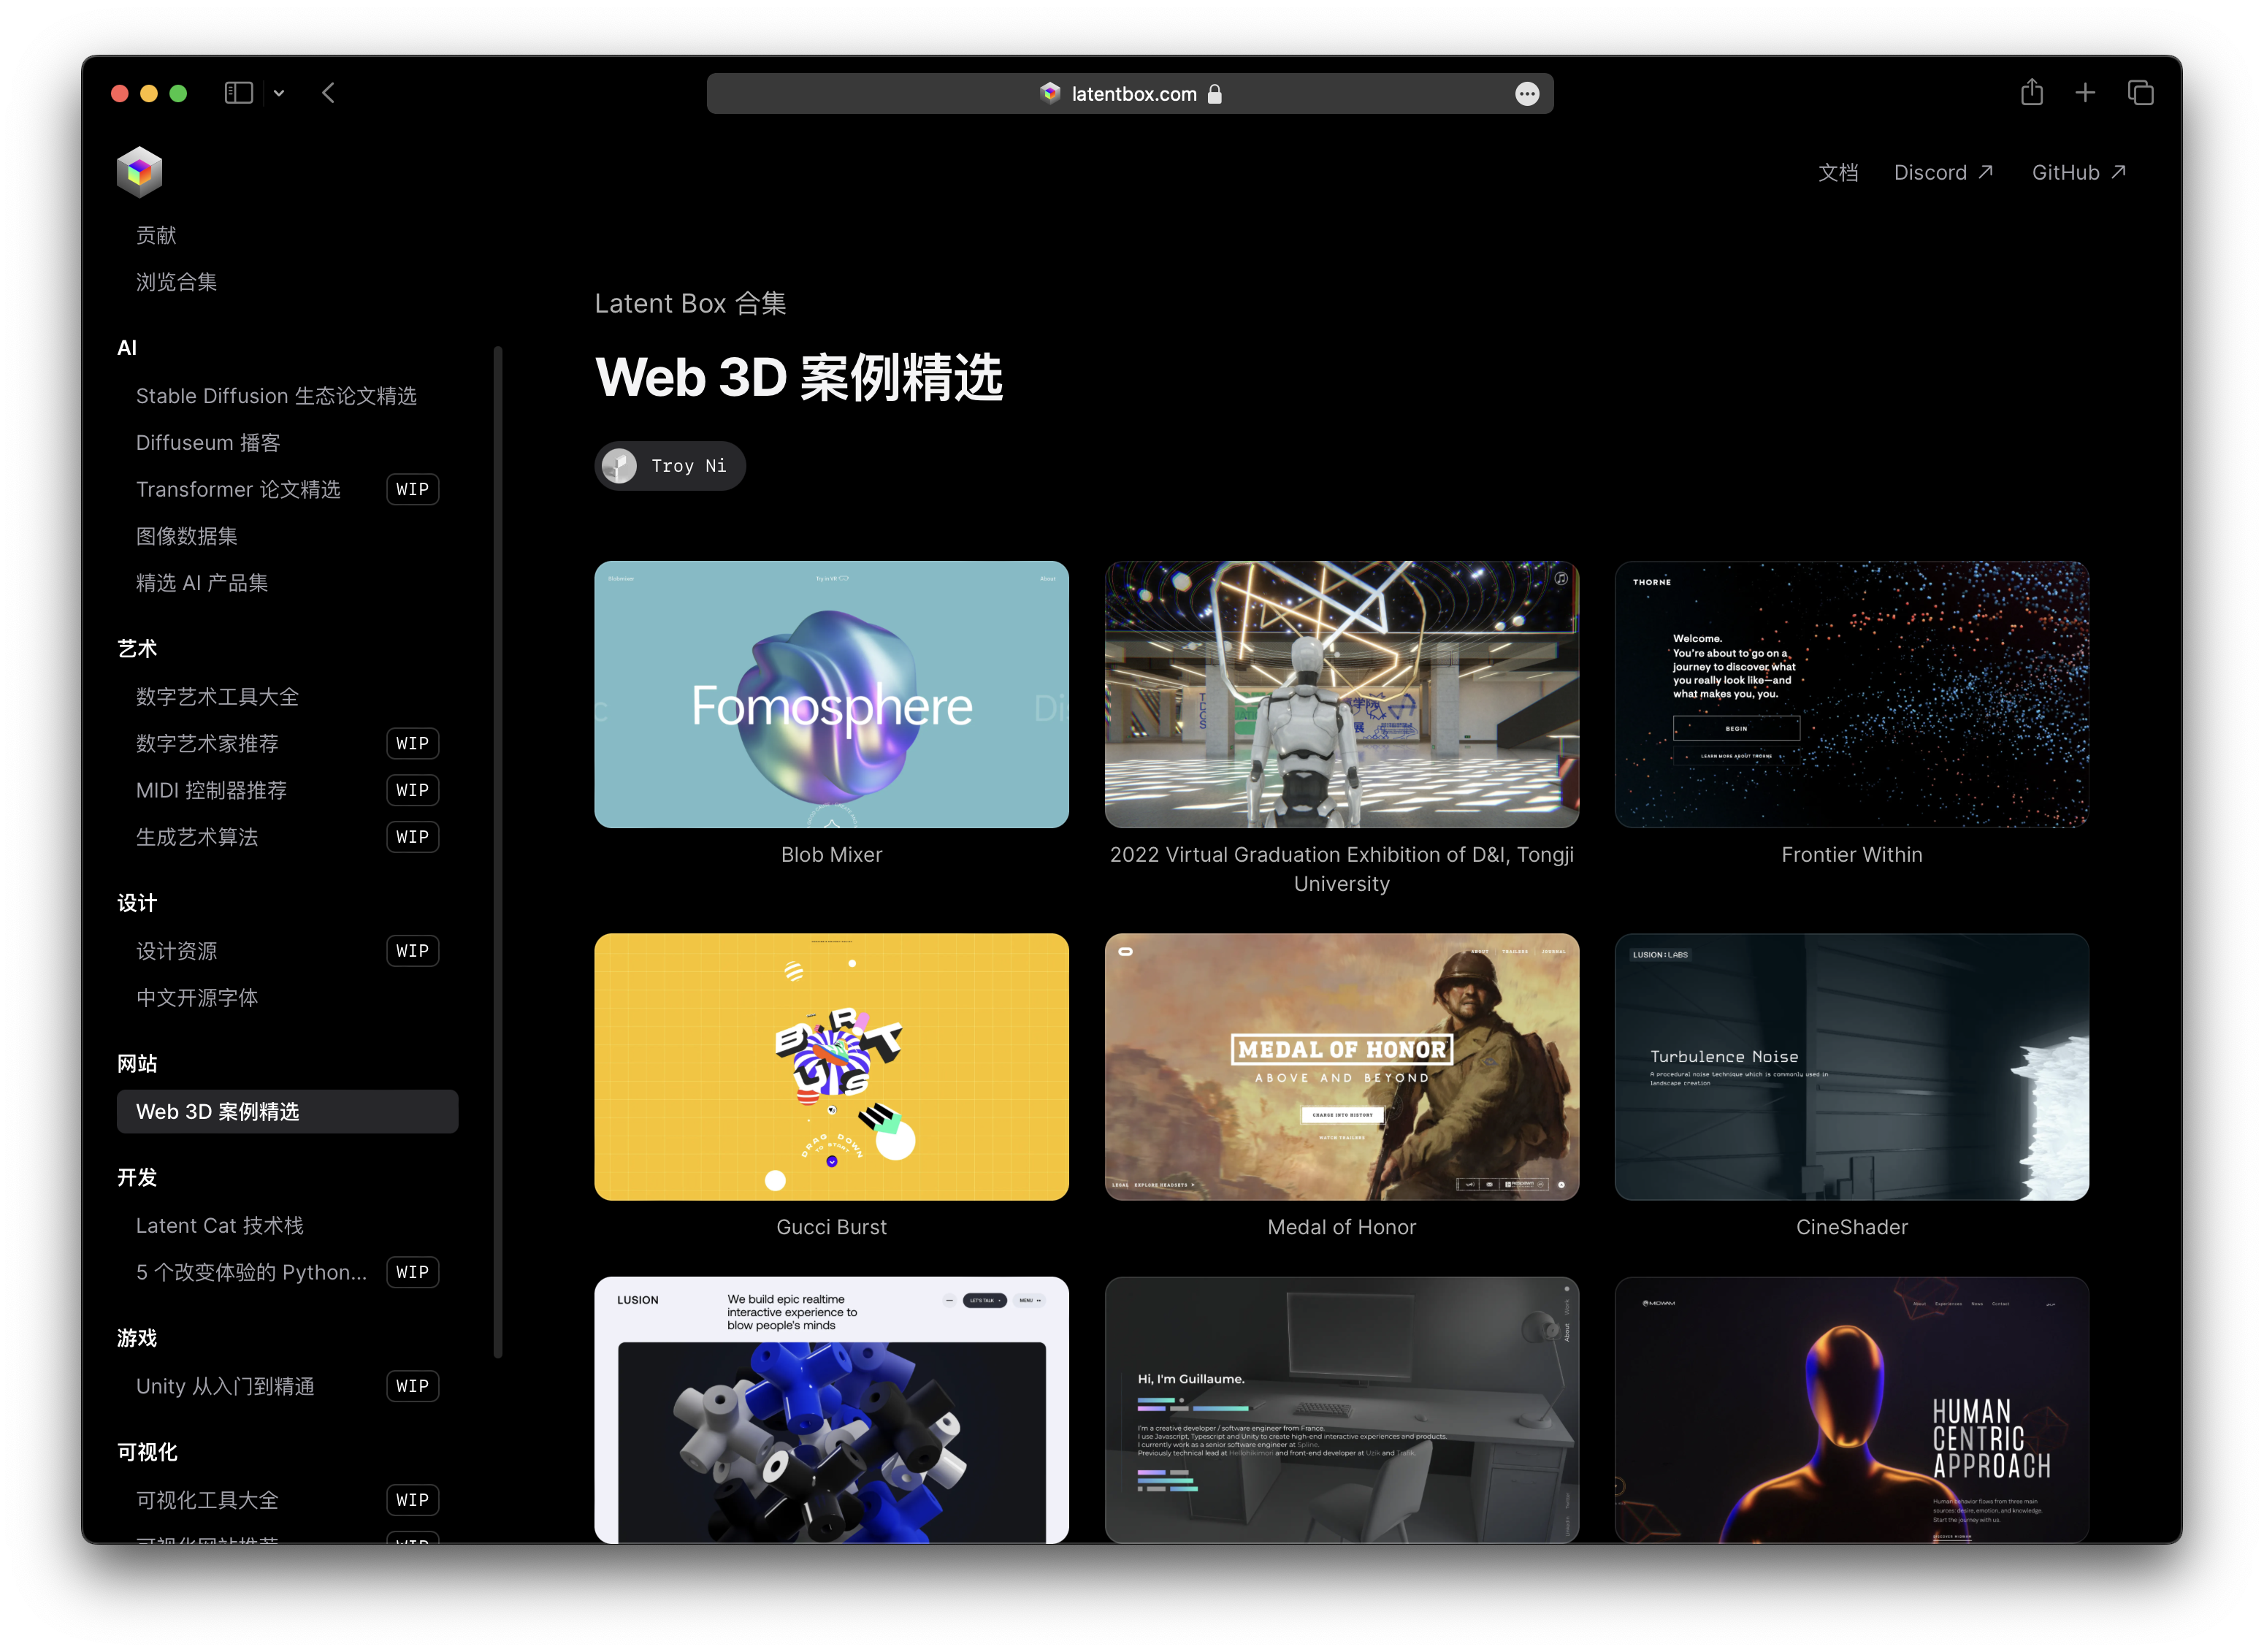Click the address bar more options icon
2264x1652 pixels.
1526,94
